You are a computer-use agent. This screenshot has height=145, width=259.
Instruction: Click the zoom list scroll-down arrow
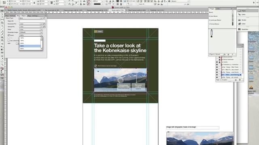coord(41,49)
